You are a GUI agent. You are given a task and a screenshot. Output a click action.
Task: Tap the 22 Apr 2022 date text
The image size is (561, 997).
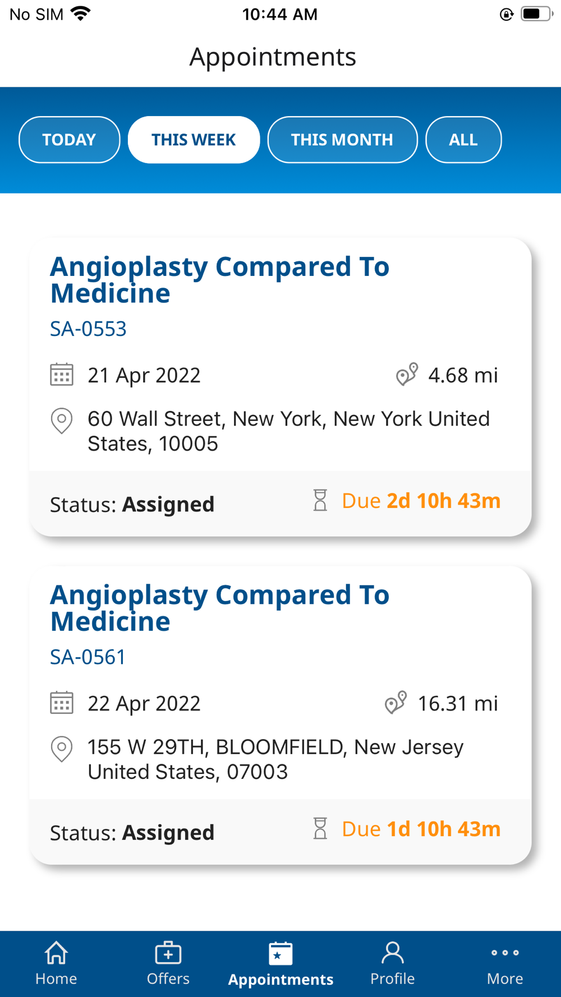pos(144,703)
